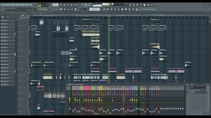Image resolution: width=211 pixels, height=118 pixels.
Task: Click the main volume slider
Action: 44,9
